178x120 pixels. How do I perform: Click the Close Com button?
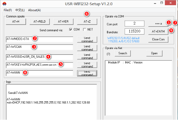coord(158,39)
